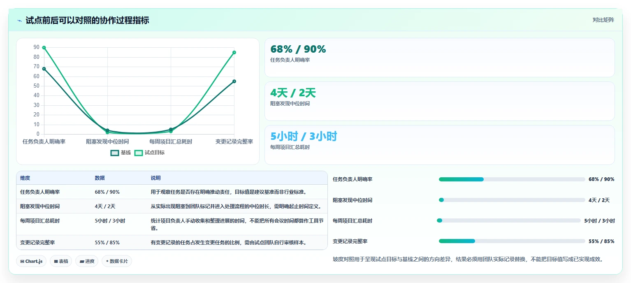This screenshot has width=631, height=283.
Task: Select the 任务负责人明确率 table row label
Action: pyautogui.click(x=40, y=192)
